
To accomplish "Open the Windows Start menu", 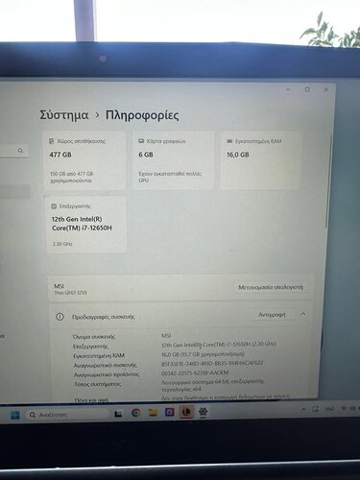I will tap(15, 415).
